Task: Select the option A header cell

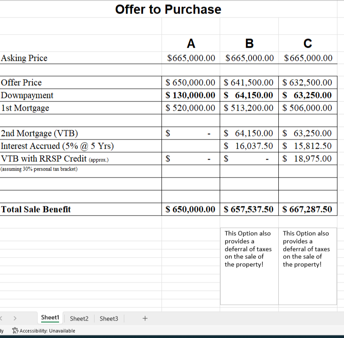Action: click(191, 43)
